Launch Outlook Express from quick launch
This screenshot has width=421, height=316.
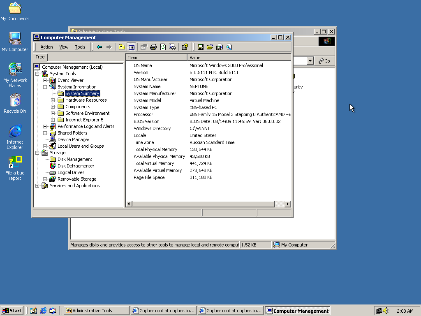coord(53,311)
